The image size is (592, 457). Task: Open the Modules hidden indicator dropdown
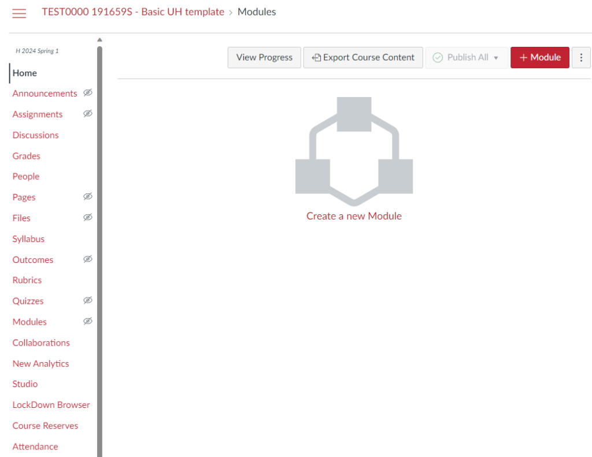tap(88, 321)
